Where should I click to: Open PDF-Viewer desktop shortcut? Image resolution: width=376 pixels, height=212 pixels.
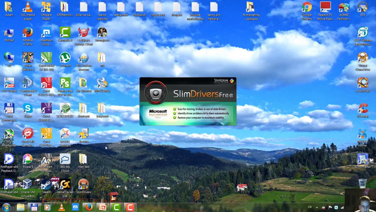[x=9, y=85]
